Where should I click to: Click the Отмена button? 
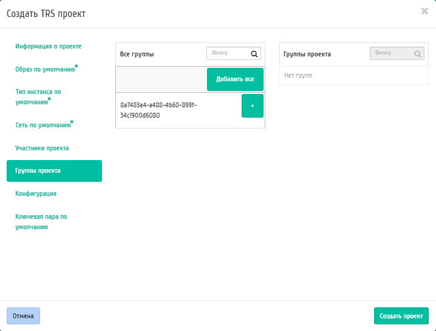23,316
